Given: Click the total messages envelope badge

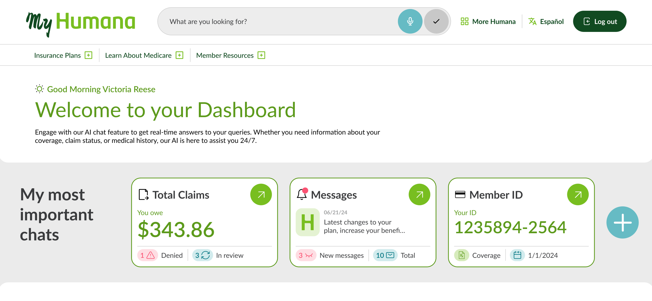Looking at the screenshot, I should (x=385, y=255).
